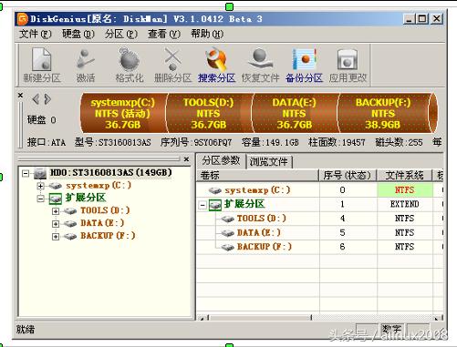Click the Search Partition (搜索分区) icon
The width and height of the screenshot is (457, 347).
(216, 58)
